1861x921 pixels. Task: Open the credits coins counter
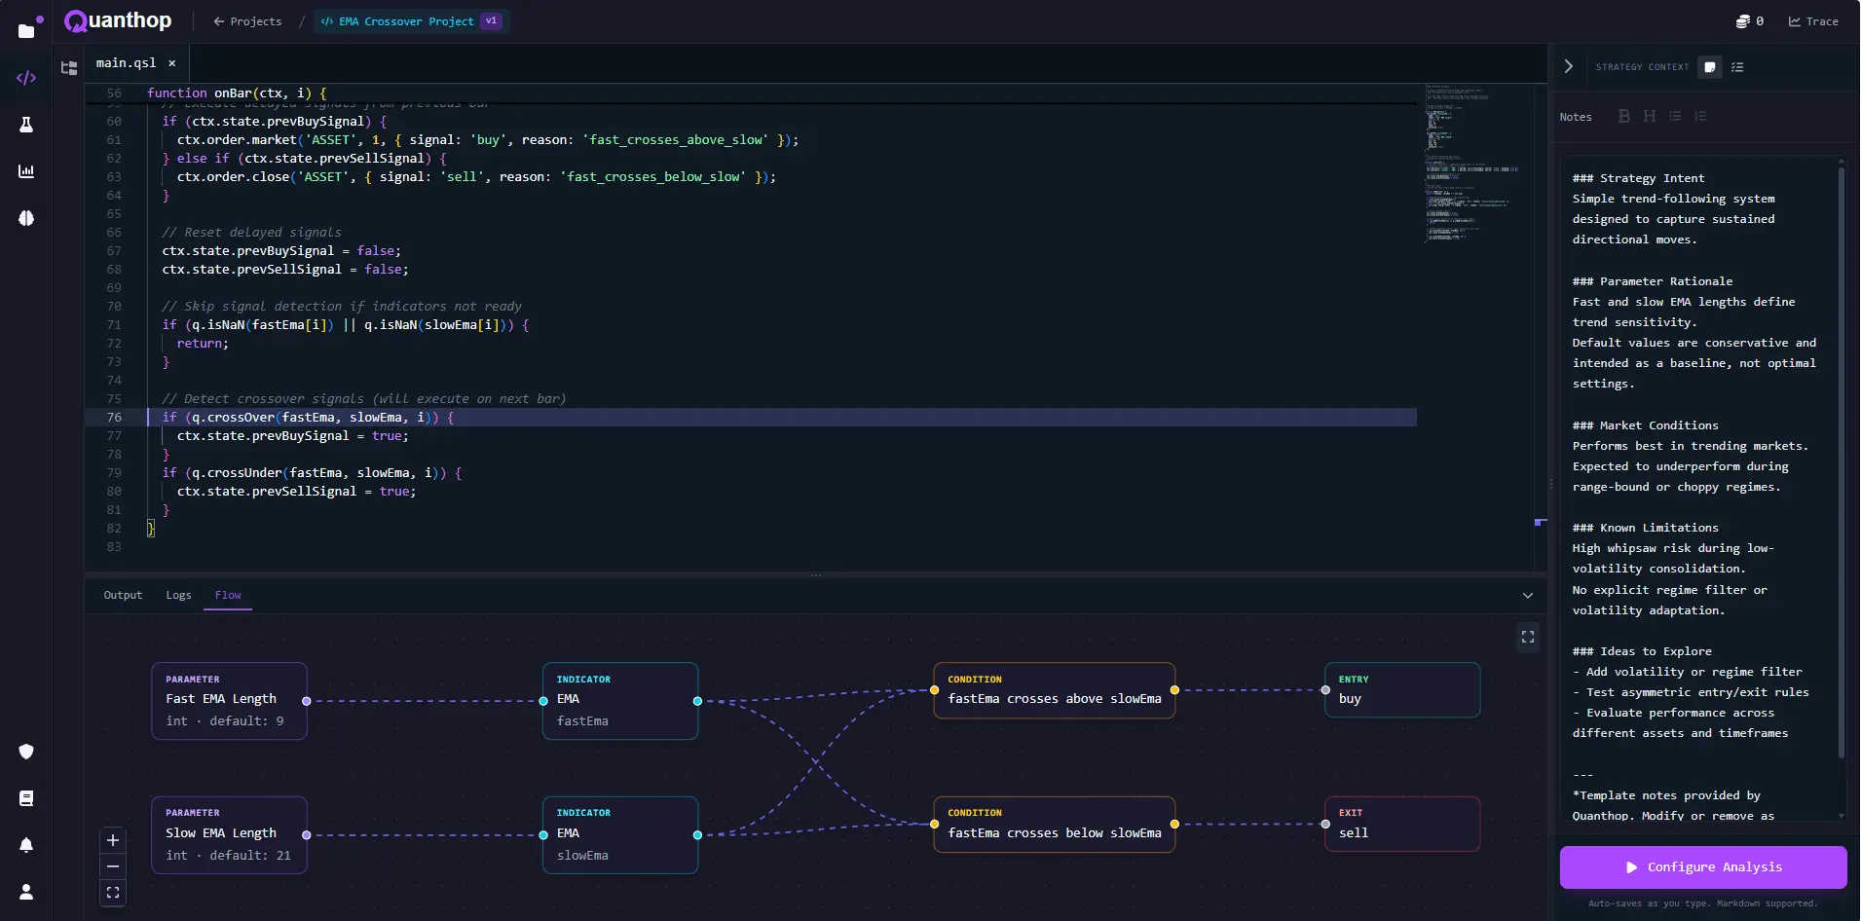click(x=1750, y=21)
